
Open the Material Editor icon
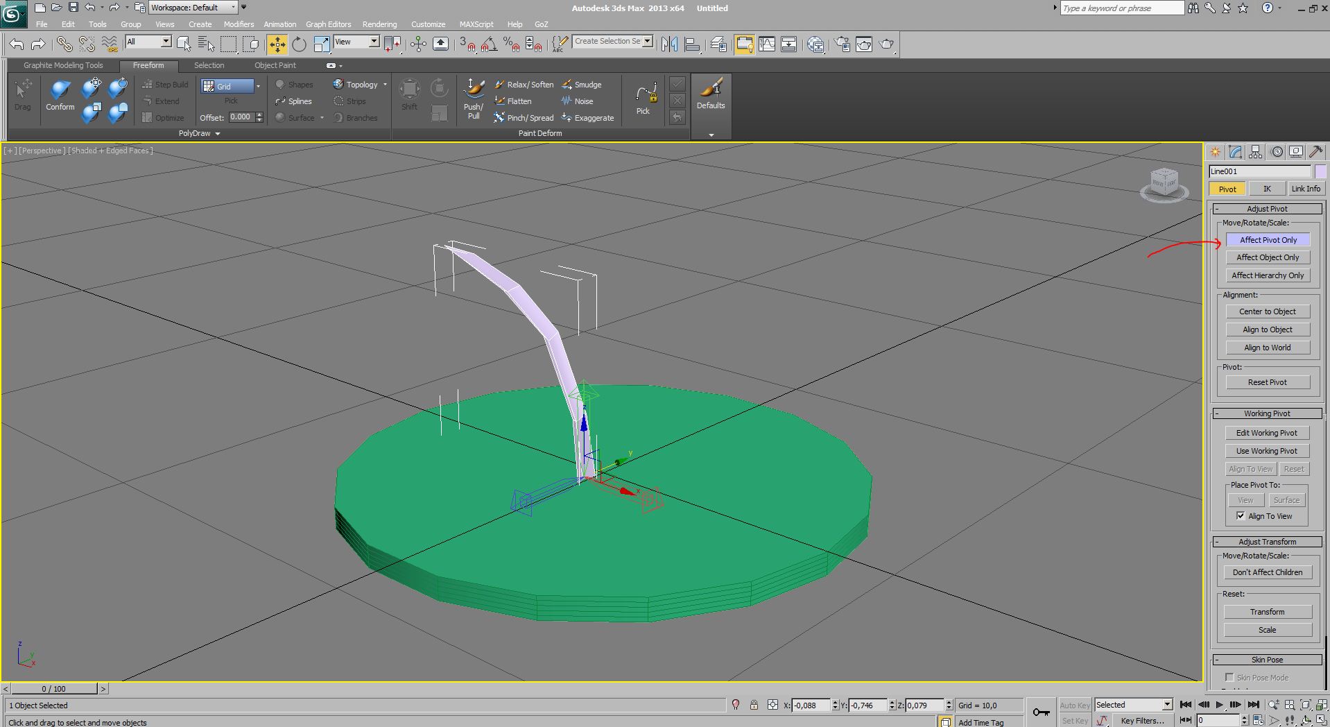[x=815, y=44]
